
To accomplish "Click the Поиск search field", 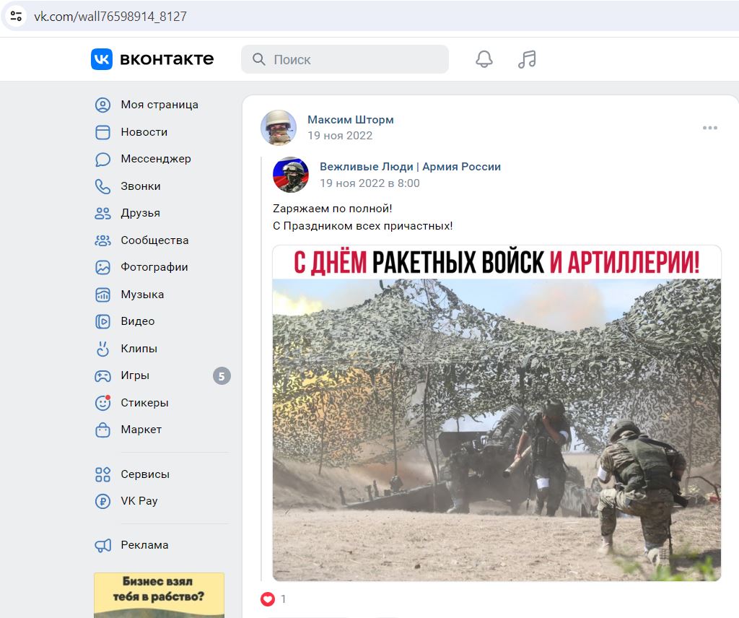I will click(x=354, y=59).
